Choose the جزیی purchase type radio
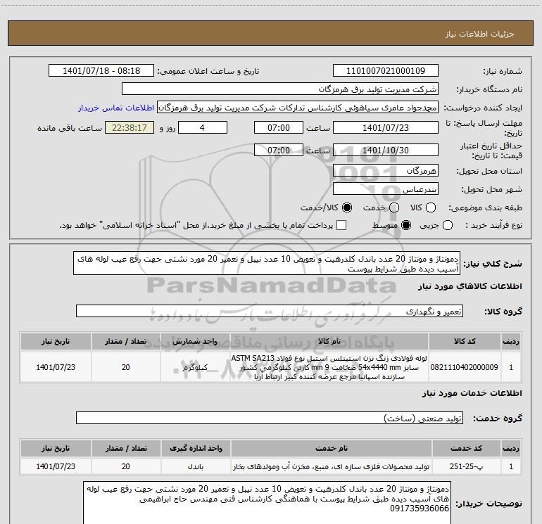Image resolution: width=542 pixels, height=524 pixels. (447, 225)
